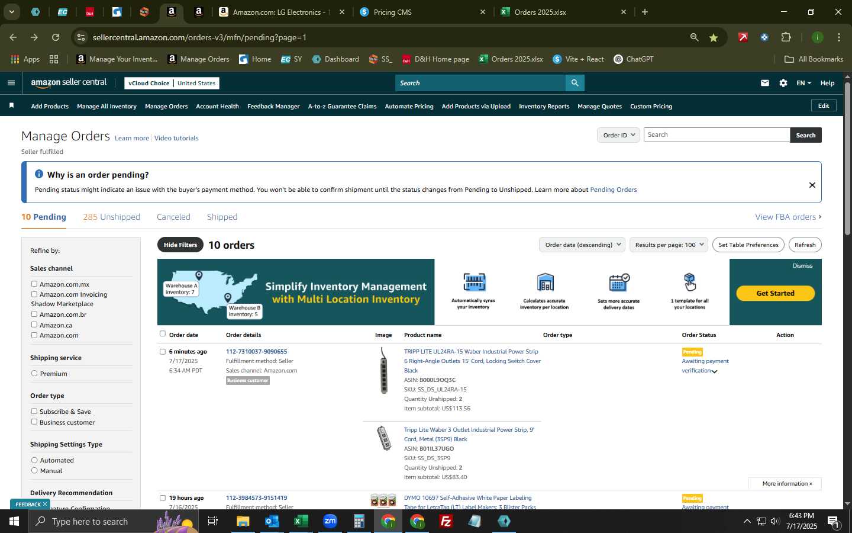Open the messages envelope icon

(765, 83)
